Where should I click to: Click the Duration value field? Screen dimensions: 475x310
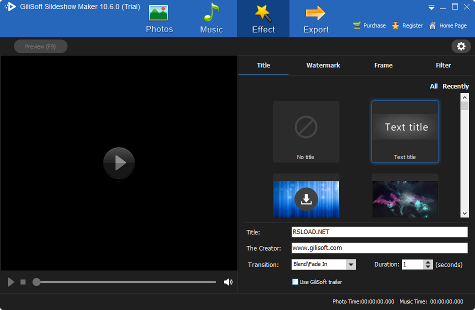pos(412,264)
